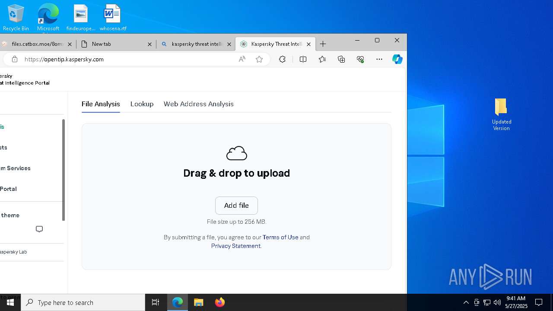Viewport: 553px width, 311px height.
Task: Open Browser essentials heart icon
Action: [360, 59]
